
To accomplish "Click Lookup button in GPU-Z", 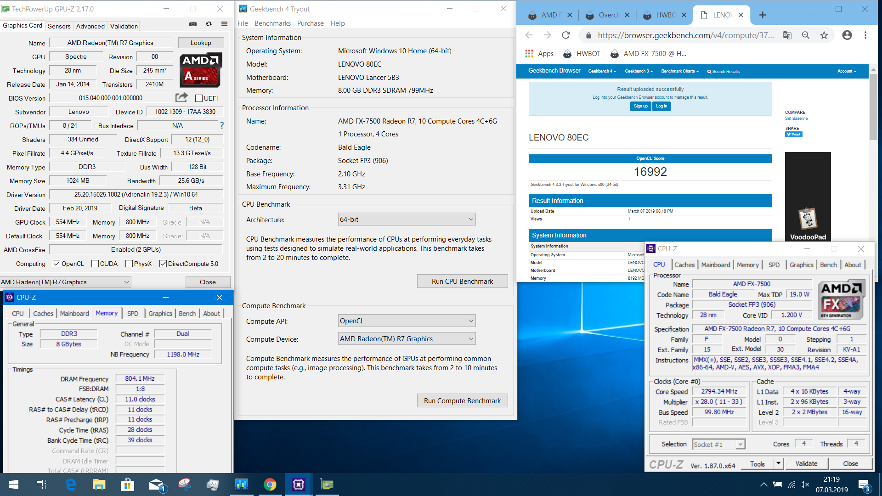I will (x=201, y=43).
